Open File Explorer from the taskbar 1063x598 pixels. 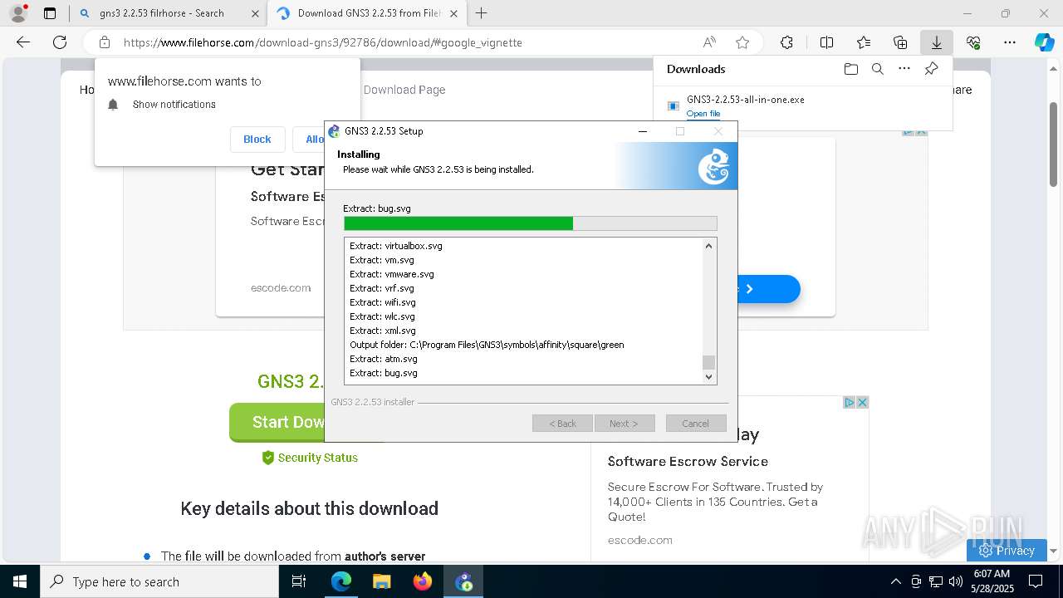point(381,581)
